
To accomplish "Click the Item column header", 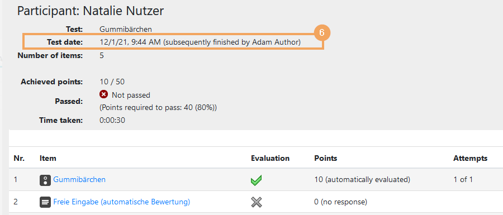I will [48, 158].
